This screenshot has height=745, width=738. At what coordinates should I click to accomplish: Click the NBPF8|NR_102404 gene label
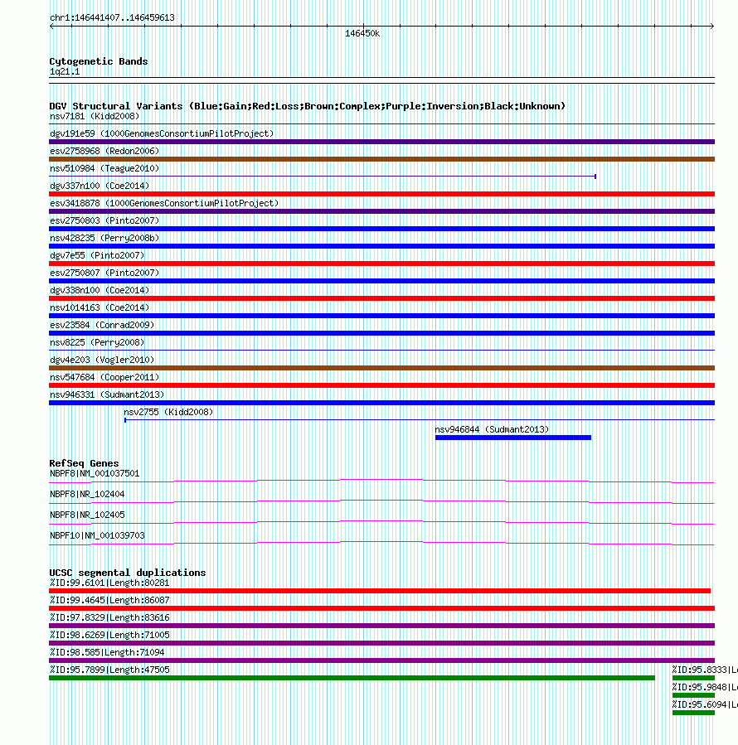click(87, 495)
